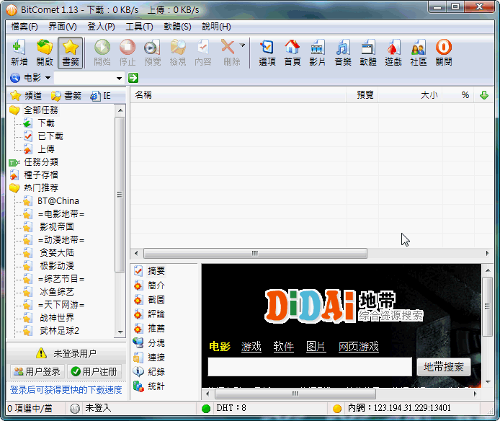Viewport: 500px width, 421px height.
Task: Click the 關閉 (Exit) power icon
Action: (444, 53)
